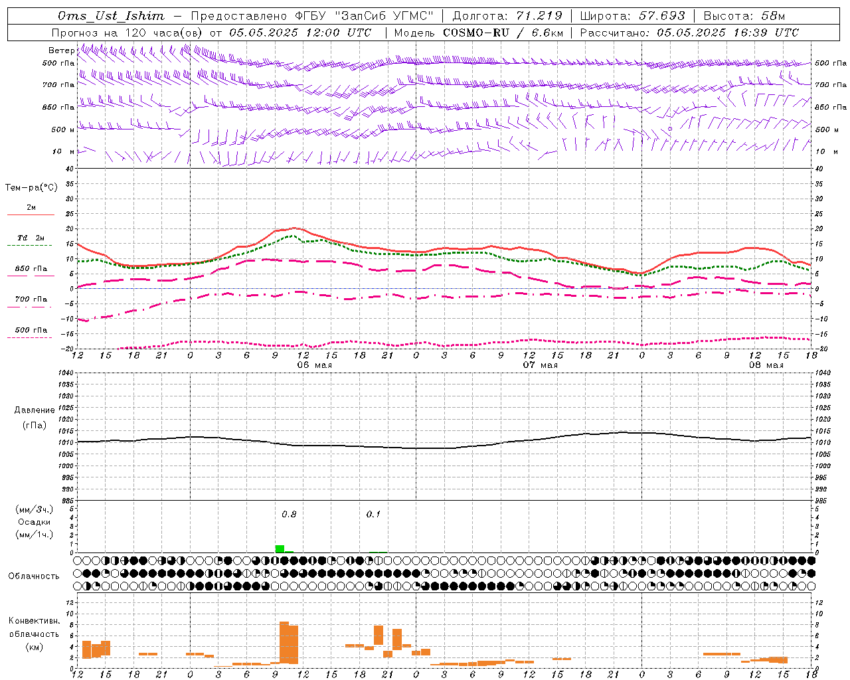Click the tall green precipitation bar
Viewport: 850px width, 680px height.
[280, 549]
